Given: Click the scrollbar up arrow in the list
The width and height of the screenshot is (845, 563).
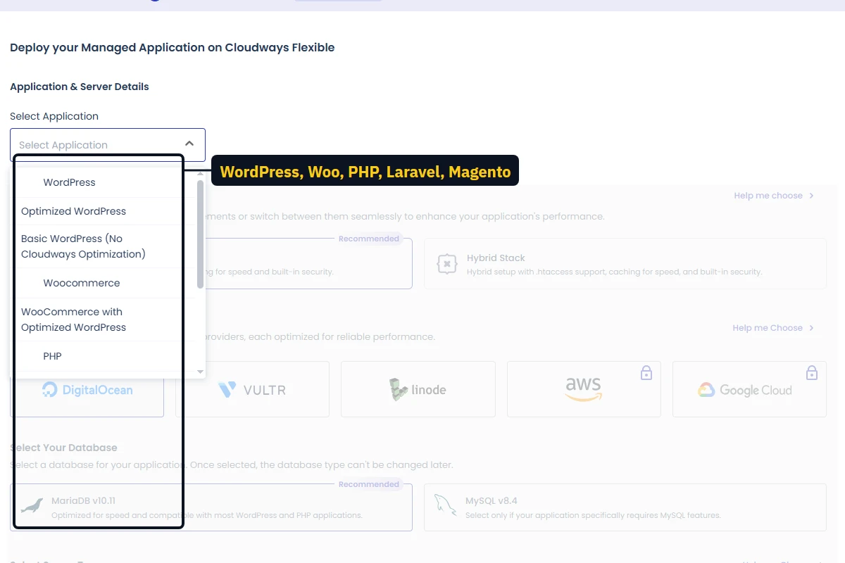Looking at the screenshot, I should tap(200, 173).
